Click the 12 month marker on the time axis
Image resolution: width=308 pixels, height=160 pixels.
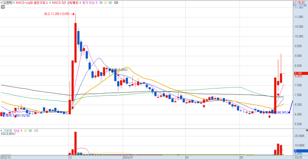click(x=70, y=158)
